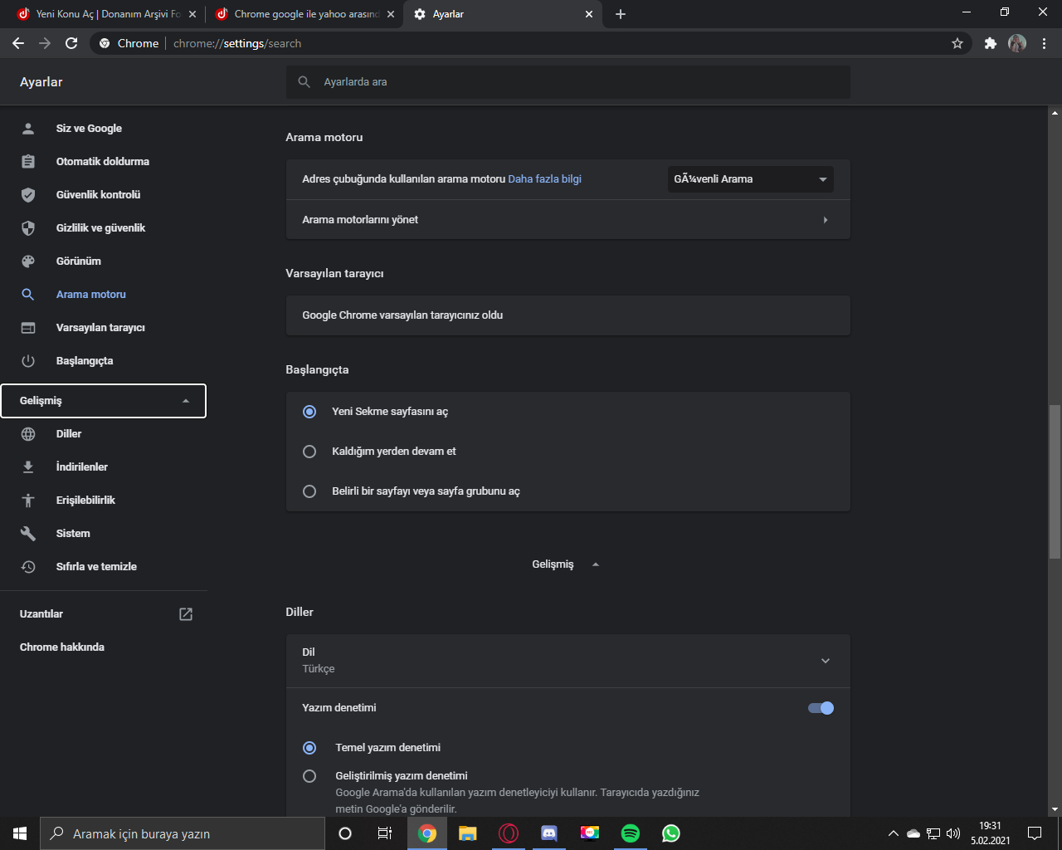Select Geliştirilmiş yazım denetimi option
Viewport: 1062px width, 850px height.
pyautogui.click(x=309, y=776)
